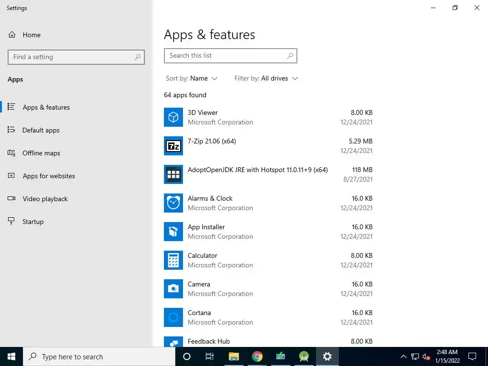Open the Sort by Name dropdown
The width and height of the screenshot is (488, 366).
(192, 79)
